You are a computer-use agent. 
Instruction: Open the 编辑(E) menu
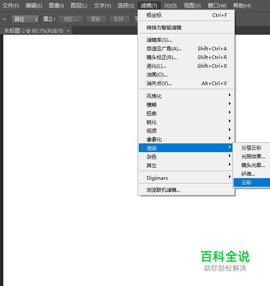[x=34, y=6]
